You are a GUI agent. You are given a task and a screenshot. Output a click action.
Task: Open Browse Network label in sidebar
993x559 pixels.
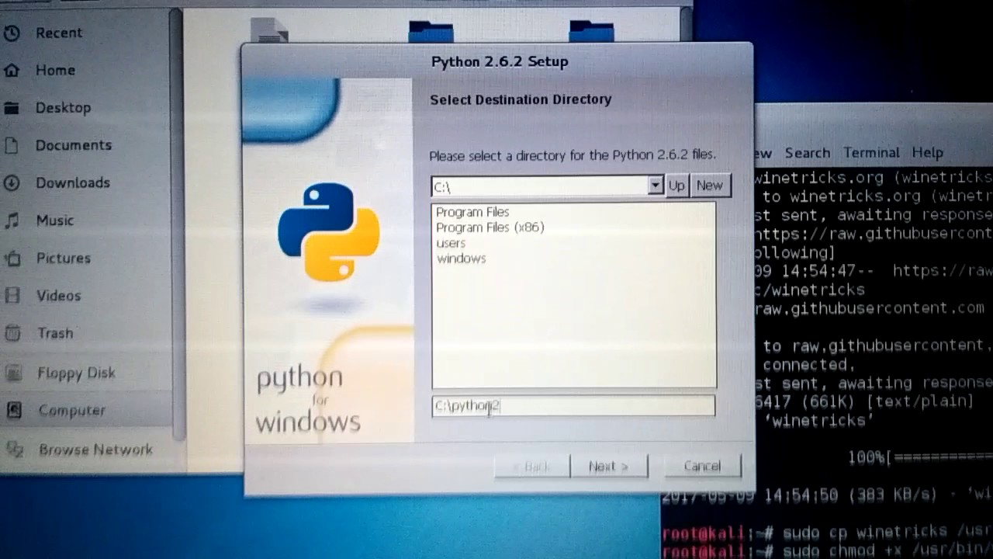click(x=96, y=450)
